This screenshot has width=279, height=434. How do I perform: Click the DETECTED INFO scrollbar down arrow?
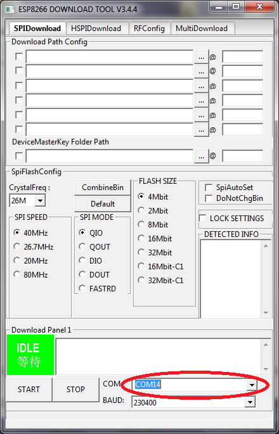coord(266,313)
